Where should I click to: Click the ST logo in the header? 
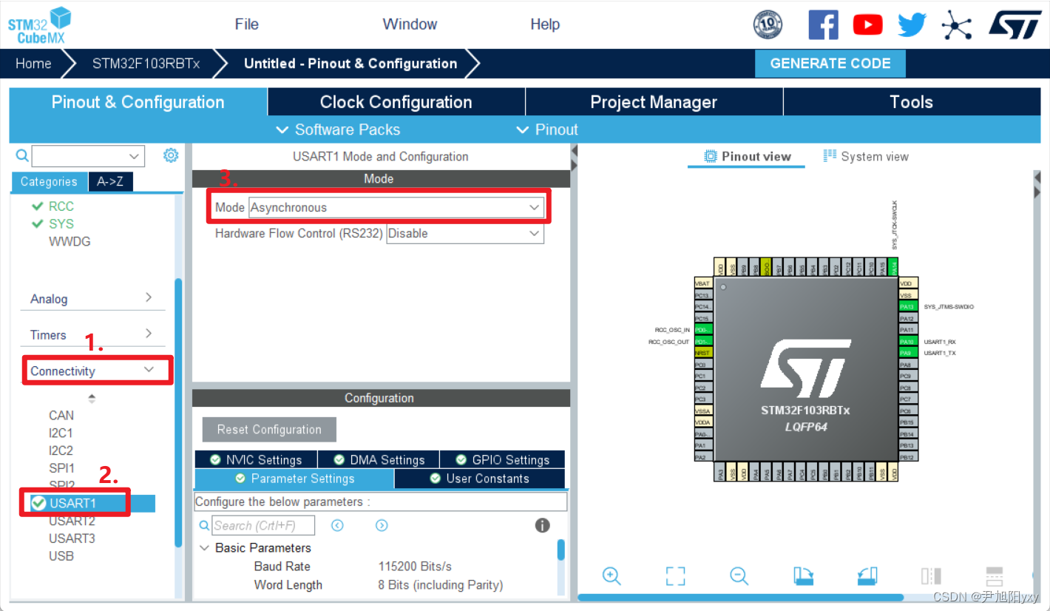pyautogui.click(x=1015, y=24)
